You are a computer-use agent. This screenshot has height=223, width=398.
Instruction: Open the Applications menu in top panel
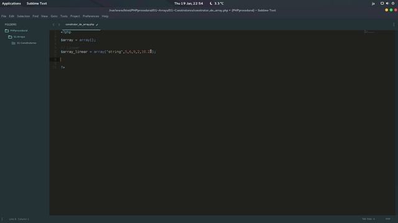click(x=11, y=4)
